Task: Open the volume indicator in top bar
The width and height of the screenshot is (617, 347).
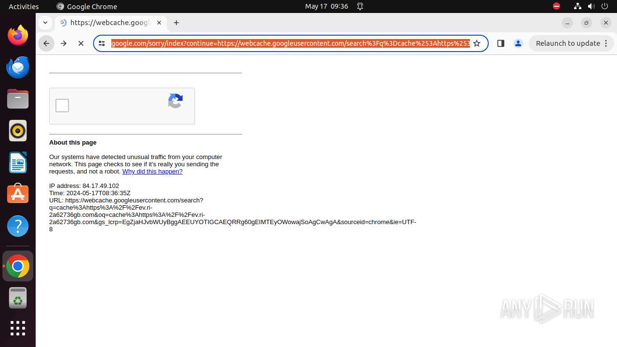Action: click(x=591, y=6)
